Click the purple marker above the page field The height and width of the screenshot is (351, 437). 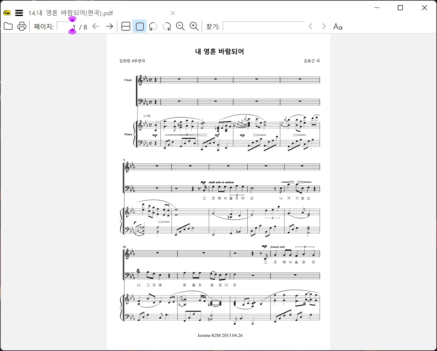tap(72, 19)
